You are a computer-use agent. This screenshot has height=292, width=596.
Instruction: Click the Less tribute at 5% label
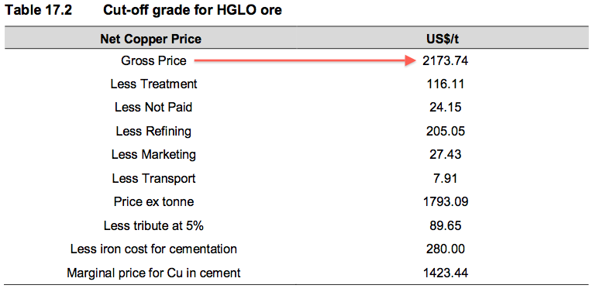click(x=153, y=225)
